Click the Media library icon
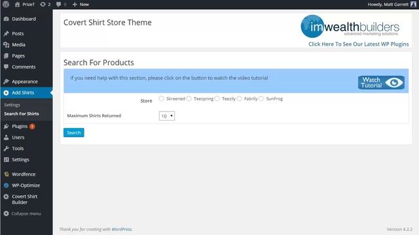Viewport: 419px width, 235px height. 7,45
